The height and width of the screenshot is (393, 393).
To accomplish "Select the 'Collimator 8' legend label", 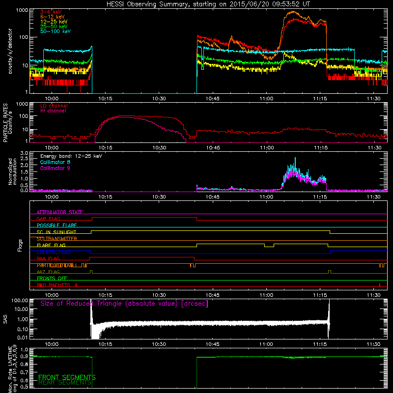I will [x=55, y=162].
